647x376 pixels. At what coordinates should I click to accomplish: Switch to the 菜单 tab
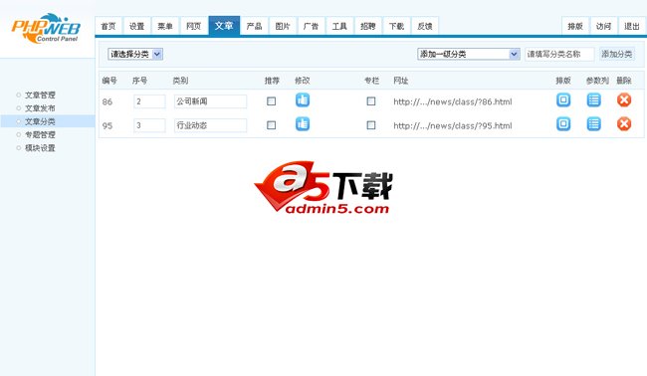165,27
